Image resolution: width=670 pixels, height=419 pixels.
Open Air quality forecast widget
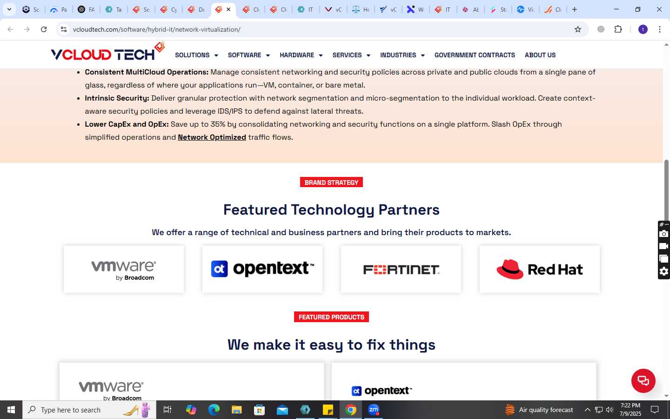[x=540, y=410]
